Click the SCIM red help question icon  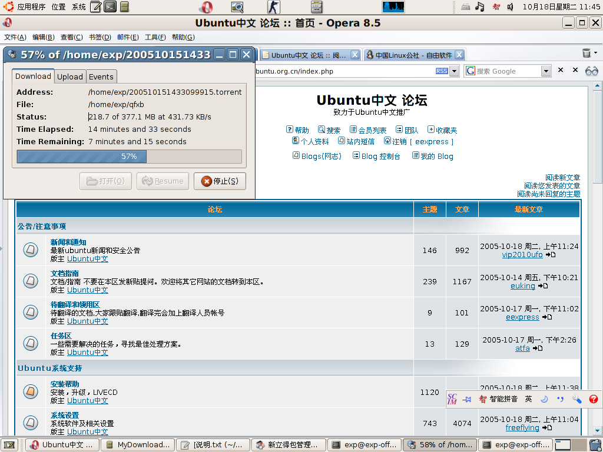click(594, 399)
